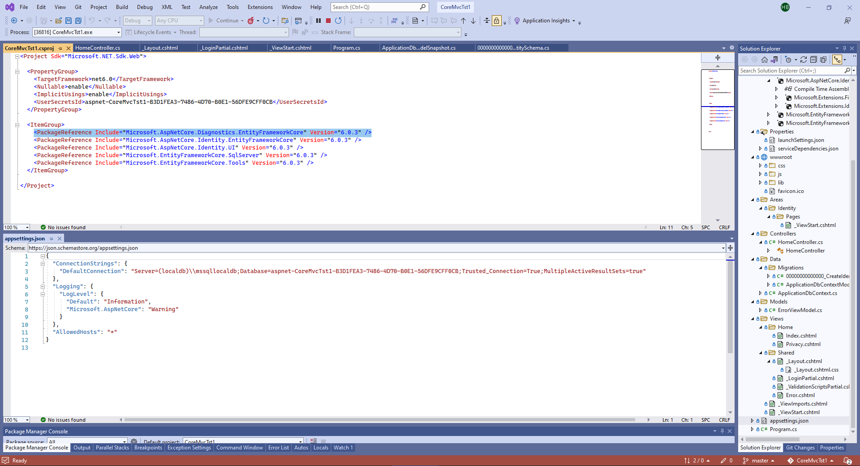Open the Output tab
Image resolution: width=860 pixels, height=466 pixels.
coord(82,448)
